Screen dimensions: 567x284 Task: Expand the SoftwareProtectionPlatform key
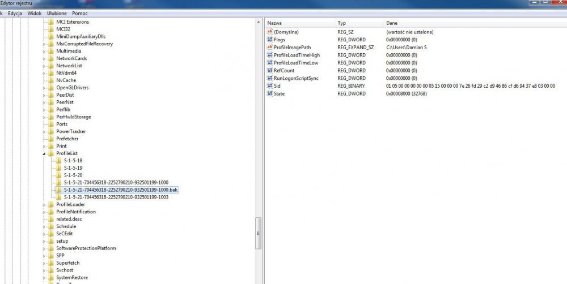click(44, 248)
